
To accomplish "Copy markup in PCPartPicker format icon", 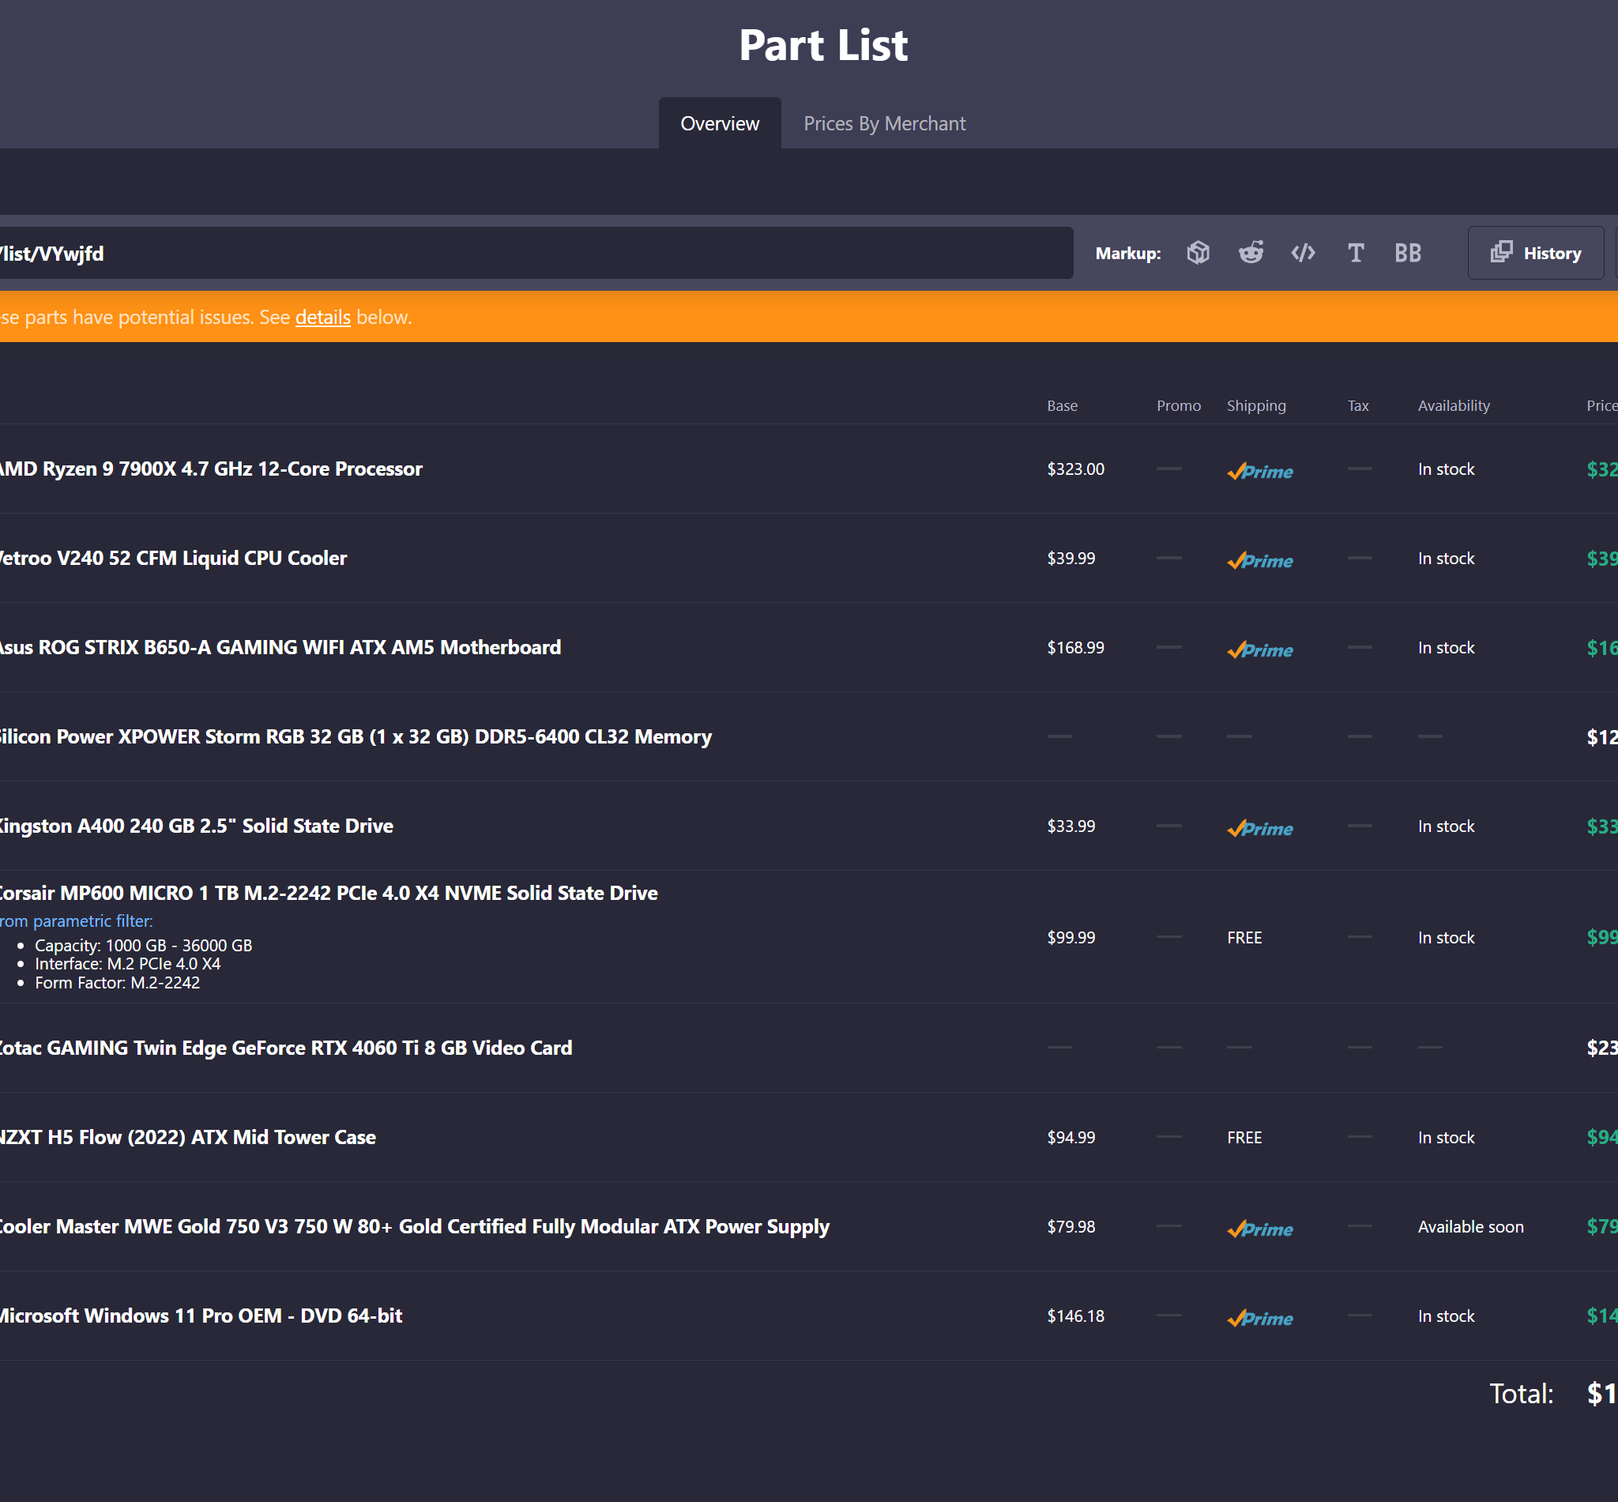I will point(1198,253).
